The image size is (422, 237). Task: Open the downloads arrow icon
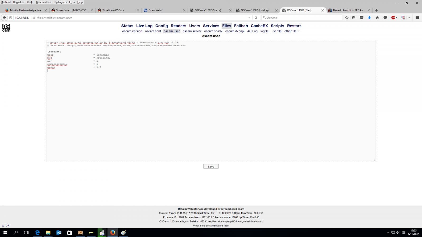click(370, 18)
